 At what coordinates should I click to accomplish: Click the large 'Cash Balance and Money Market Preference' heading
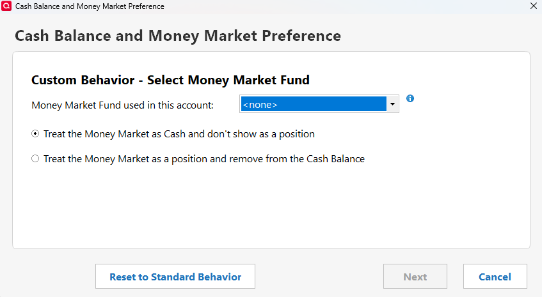click(x=178, y=35)
